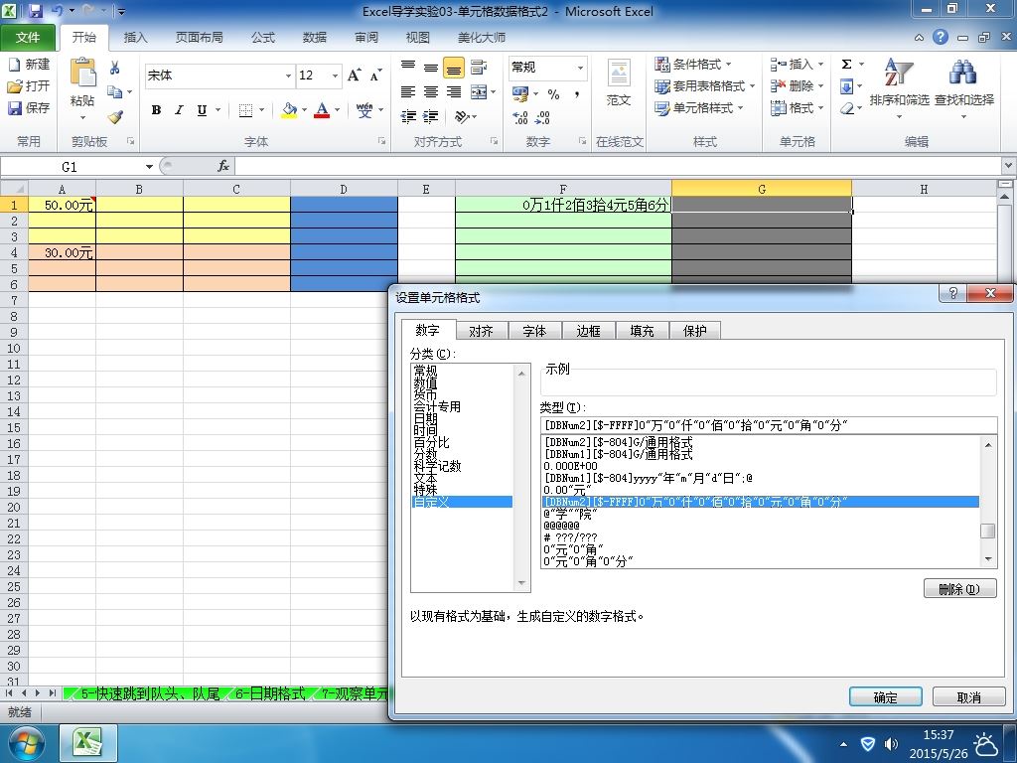Image resolution: width=1017 pixels, height=763 pixels.
Task: Toggle the middle vertical align button
Action: (431, 67)
